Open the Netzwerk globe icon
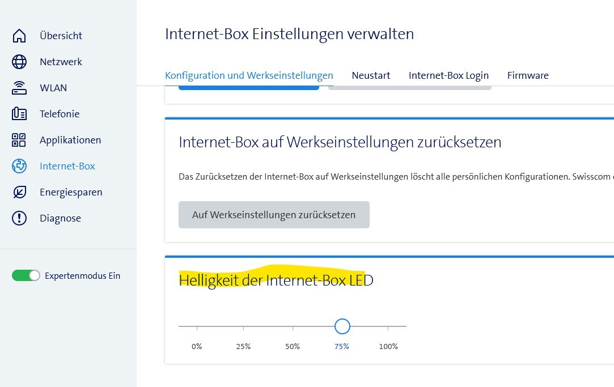This screenshot has width=614, height=387. pos(19,62)
